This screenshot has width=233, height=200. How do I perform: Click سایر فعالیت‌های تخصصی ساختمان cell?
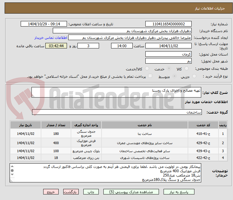point(145,151)
